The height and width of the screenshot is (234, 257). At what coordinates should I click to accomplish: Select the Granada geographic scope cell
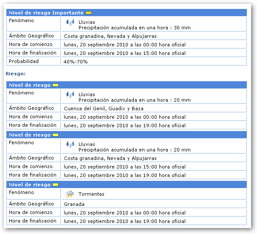coord(74,204)
